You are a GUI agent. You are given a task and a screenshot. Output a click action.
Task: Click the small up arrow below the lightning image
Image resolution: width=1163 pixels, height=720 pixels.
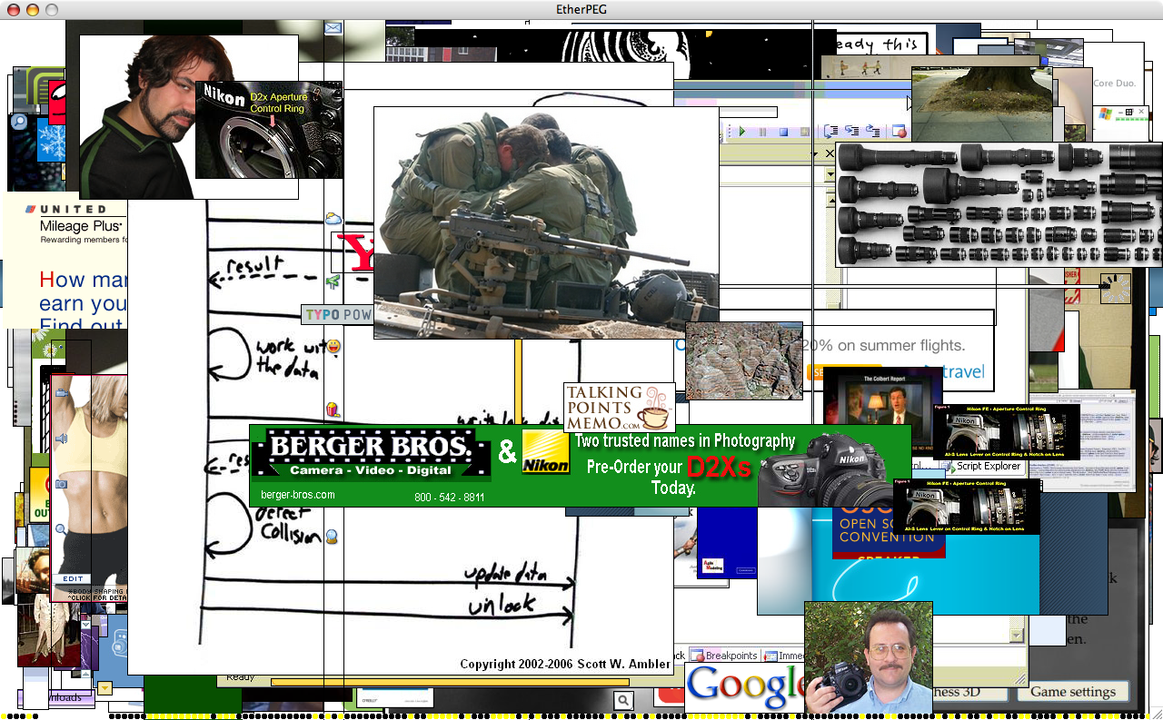point(85,674)
